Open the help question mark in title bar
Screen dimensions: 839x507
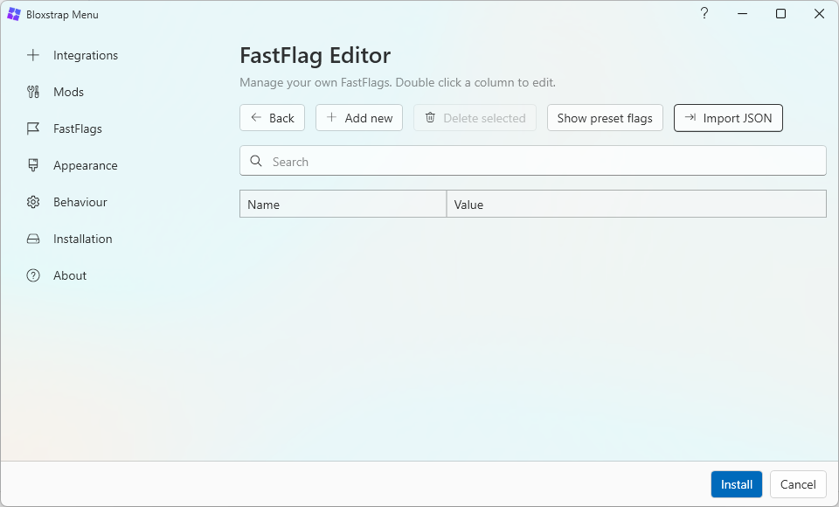[704, 14]
